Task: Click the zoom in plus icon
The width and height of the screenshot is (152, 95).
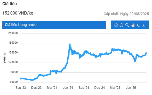Action: [x=116, y=25]
